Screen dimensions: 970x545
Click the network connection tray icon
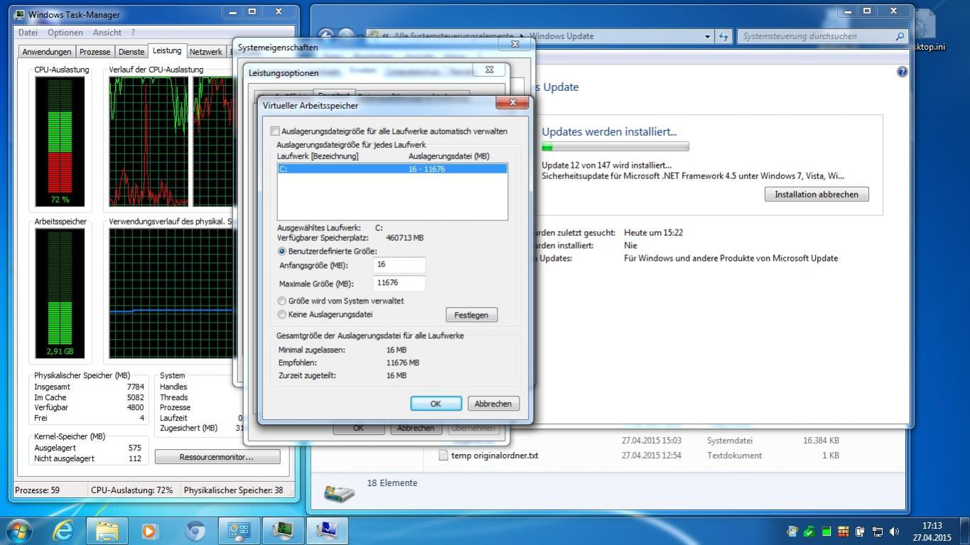pos(877,531)
